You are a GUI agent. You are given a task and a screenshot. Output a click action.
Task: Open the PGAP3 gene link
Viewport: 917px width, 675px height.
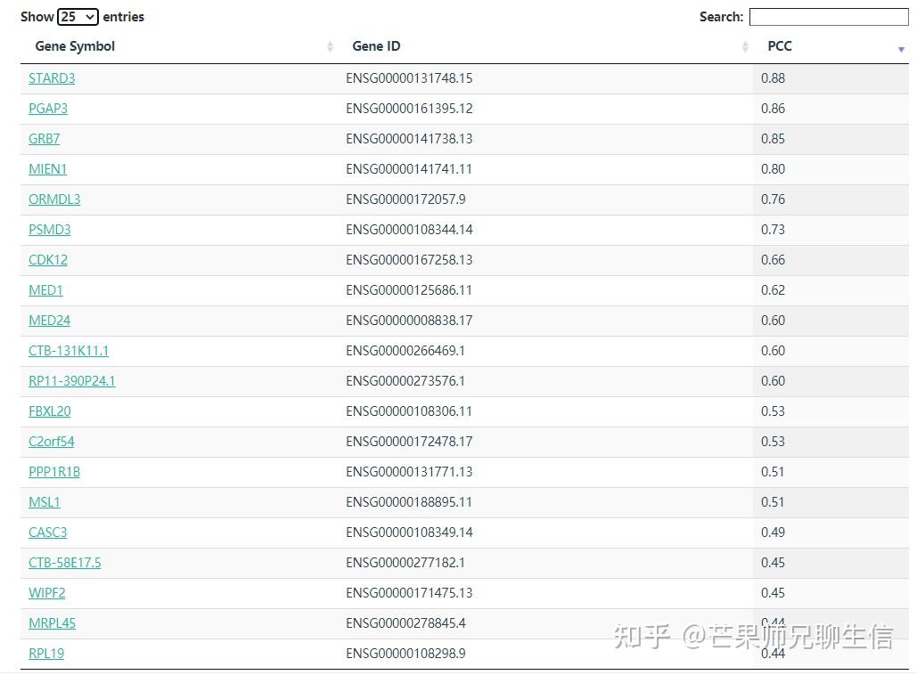(x=48, y=109)
